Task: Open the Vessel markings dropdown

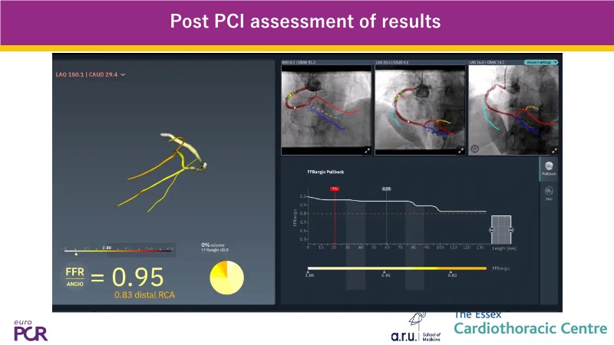Action: coord(540,62)
